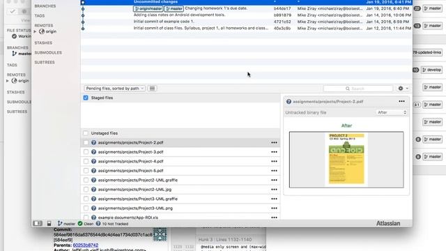Select TAGS section in front sidebar
This screenshot has height=251, width=446.
[40, 15]
